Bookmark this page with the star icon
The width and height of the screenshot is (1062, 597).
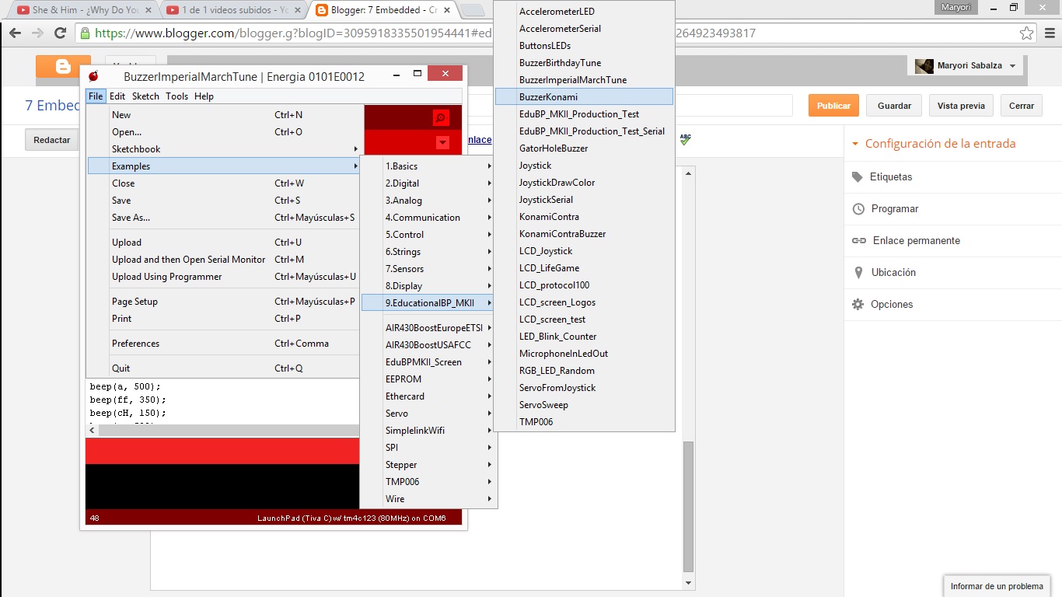(1027, 33)
